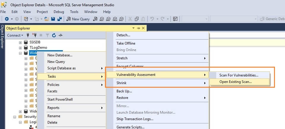Select Open Existing Scan… submenu item
The height and width of the screenshot is (129, 285).
point(235,82)
